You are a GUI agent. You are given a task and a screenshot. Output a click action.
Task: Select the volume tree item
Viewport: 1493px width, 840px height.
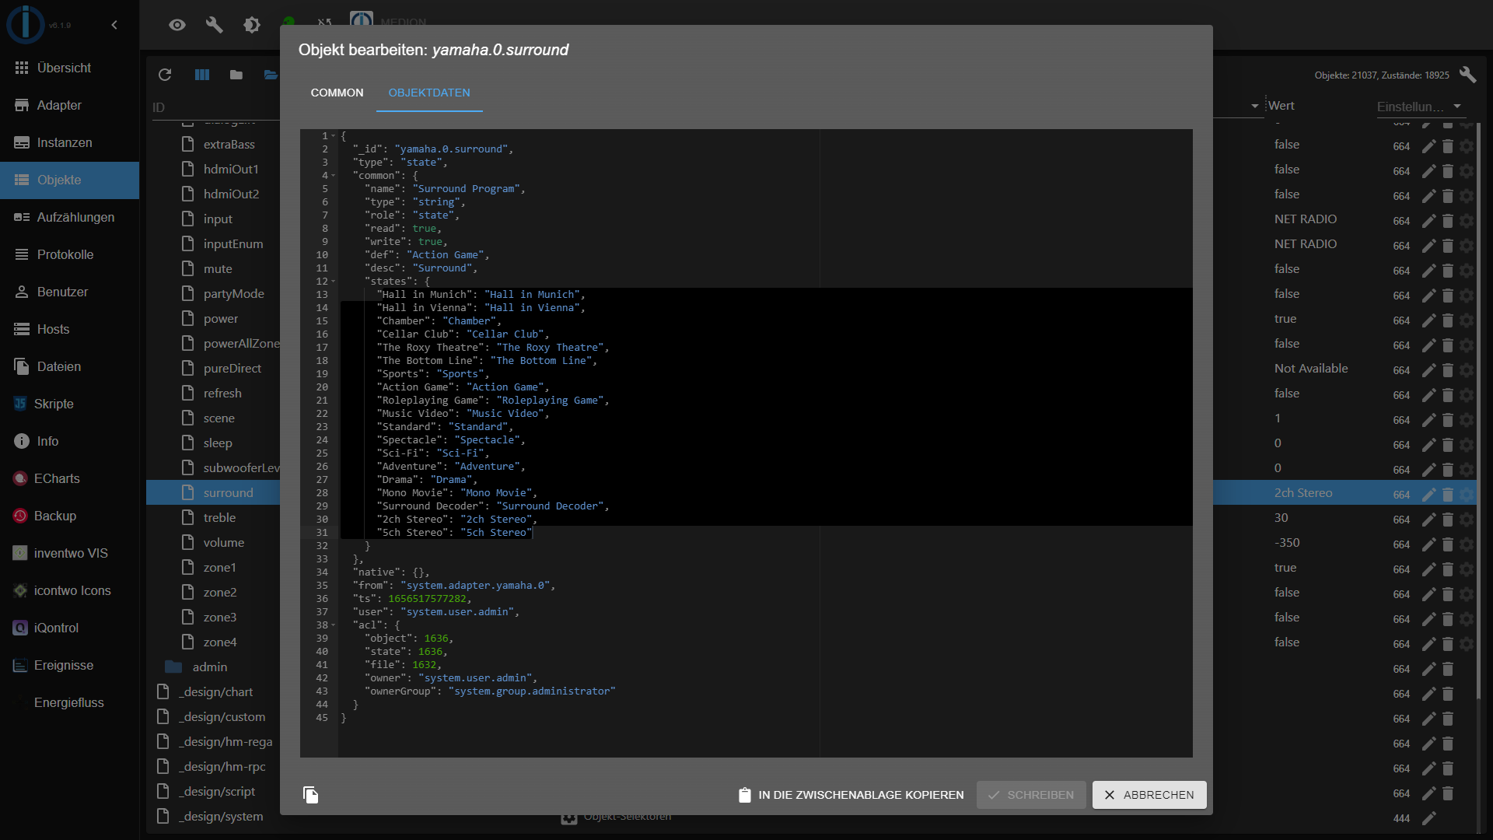pyautogui.click(x=223, y=543)
